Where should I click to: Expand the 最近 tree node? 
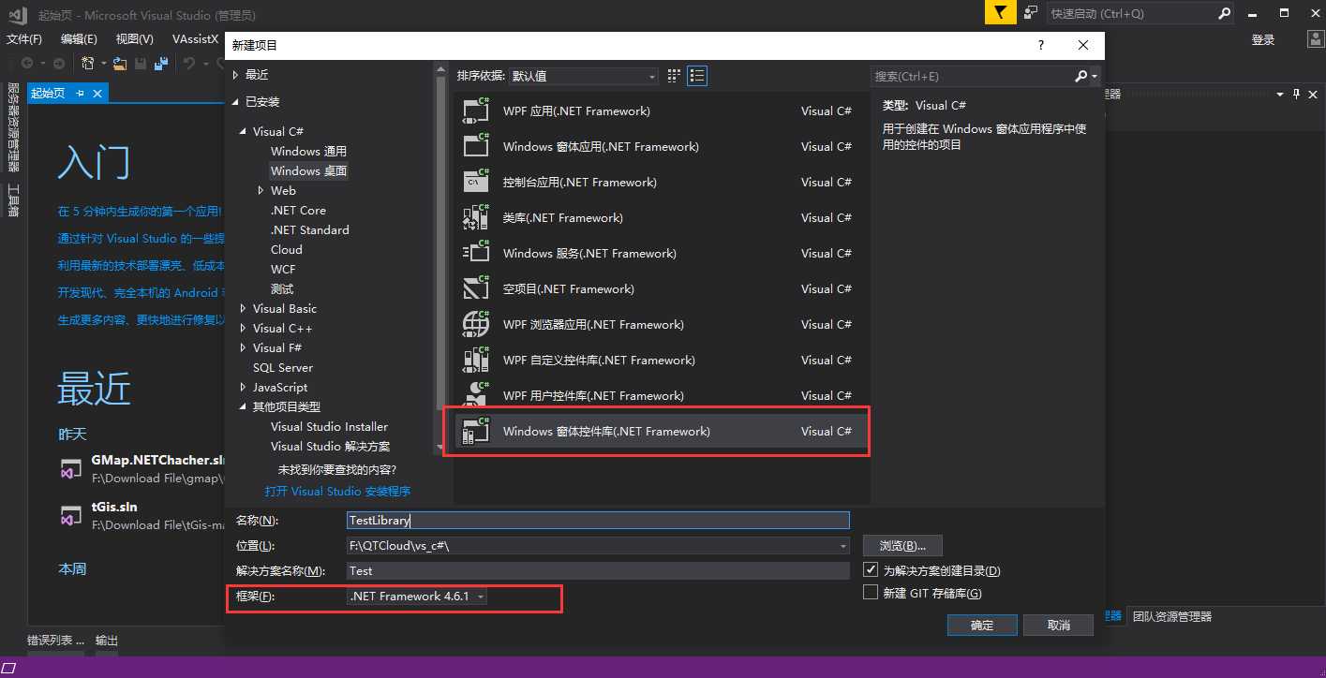tap(235, 74)
